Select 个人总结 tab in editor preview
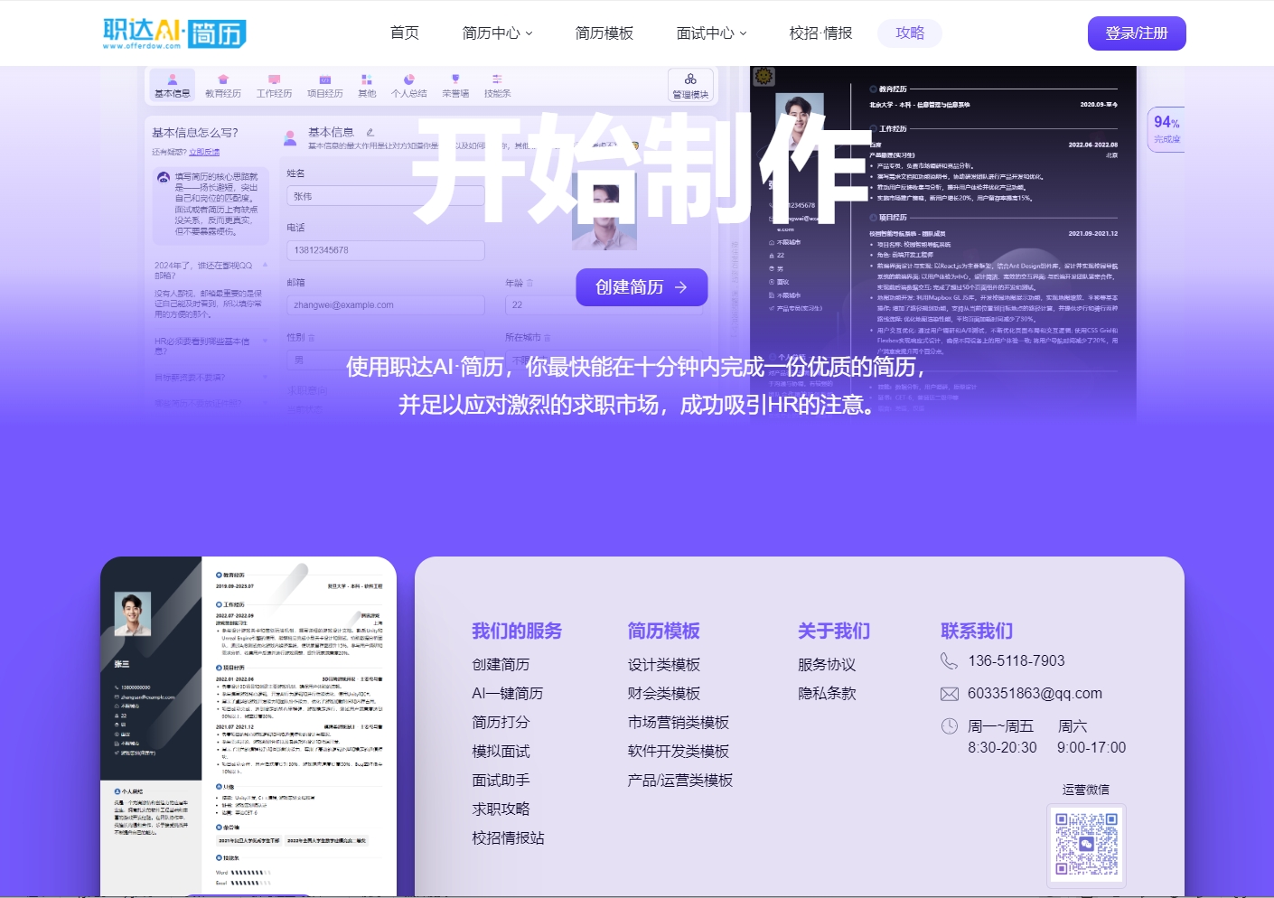Image resolution: width=1274 pixels, height=898 pixels. [x=409, y=86]
